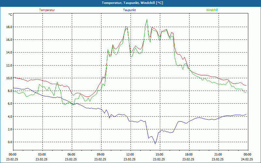Click the 24.02.25 date label
The height and width of the screenshot is (163, 261).
247,159
